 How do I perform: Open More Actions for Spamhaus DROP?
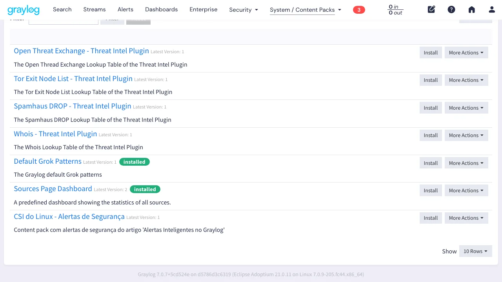click(466, 108)
